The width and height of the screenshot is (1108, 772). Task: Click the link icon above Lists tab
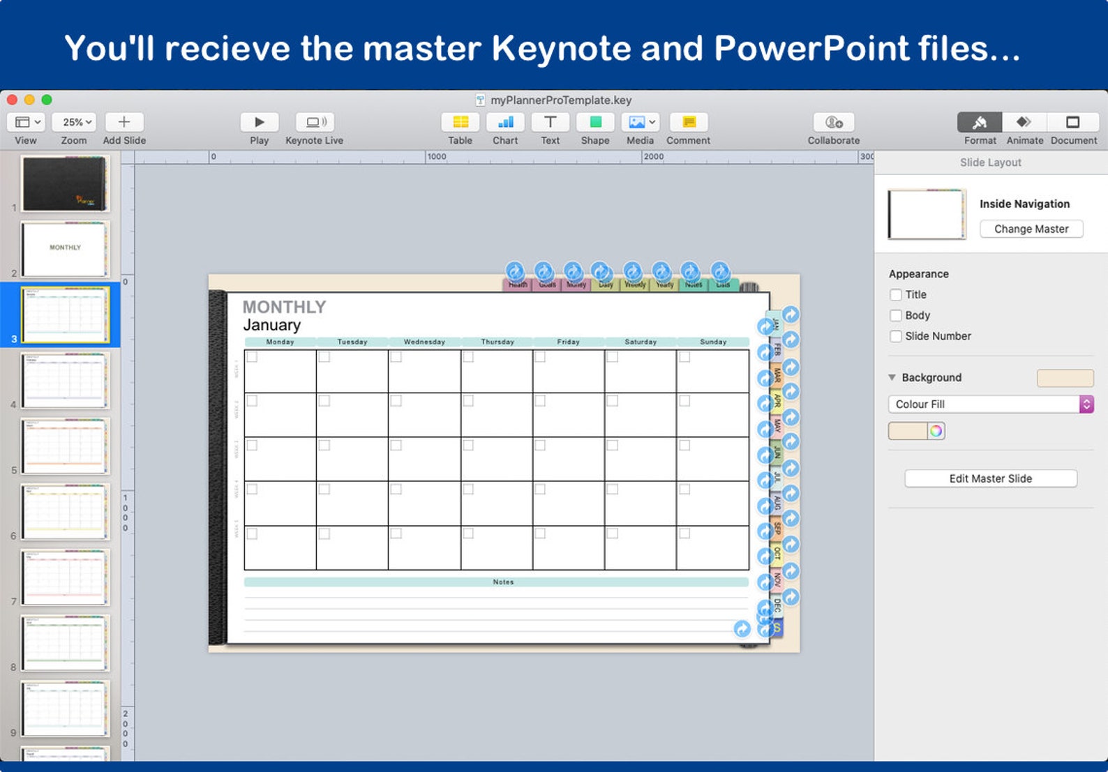[x=720, y=271]
